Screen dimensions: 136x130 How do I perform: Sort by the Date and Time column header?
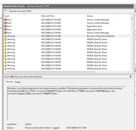click(x=63, y=16)
